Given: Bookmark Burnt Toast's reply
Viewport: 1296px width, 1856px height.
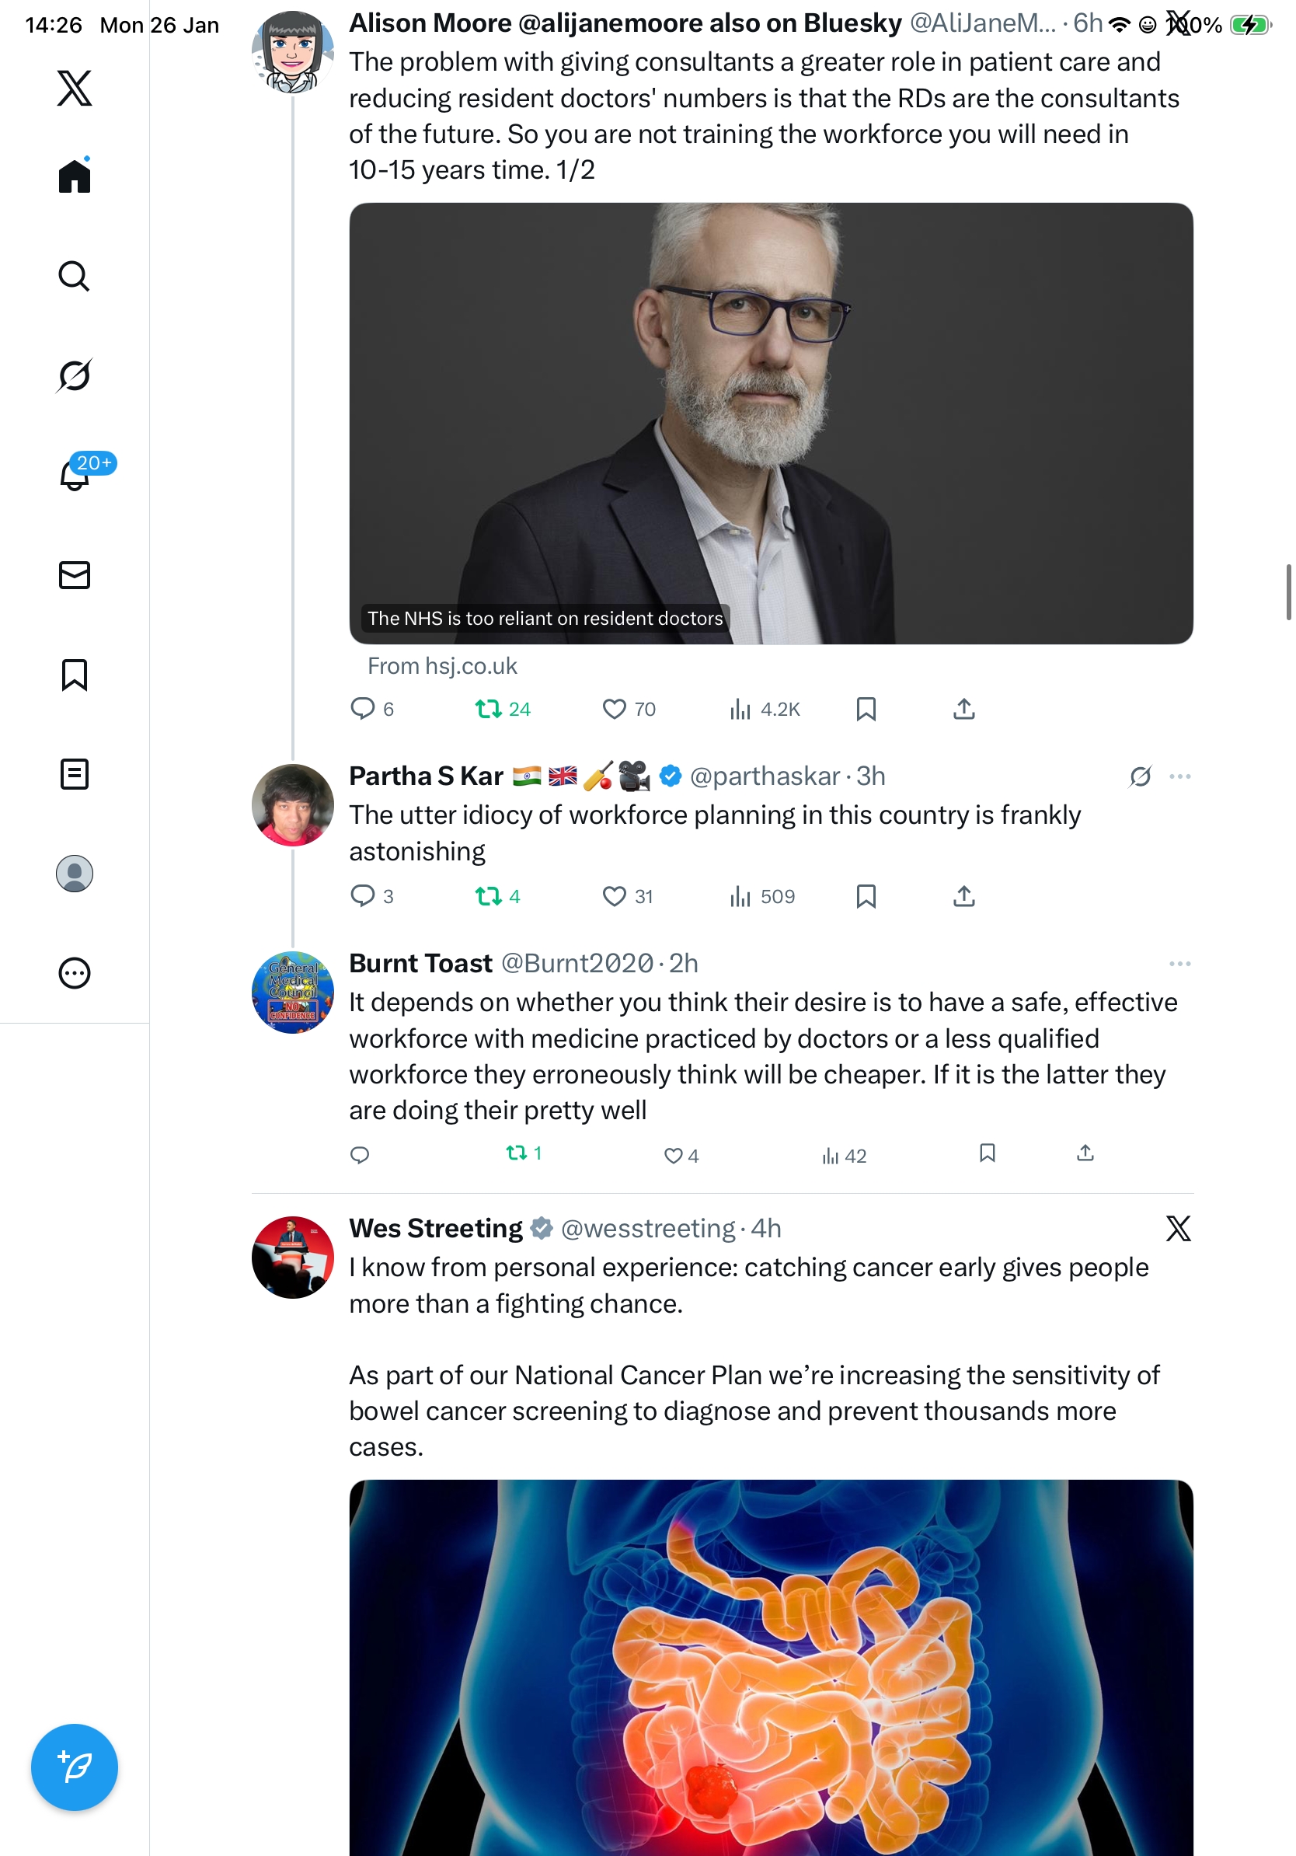Looking at the screenshot, I should (987, 1153).
